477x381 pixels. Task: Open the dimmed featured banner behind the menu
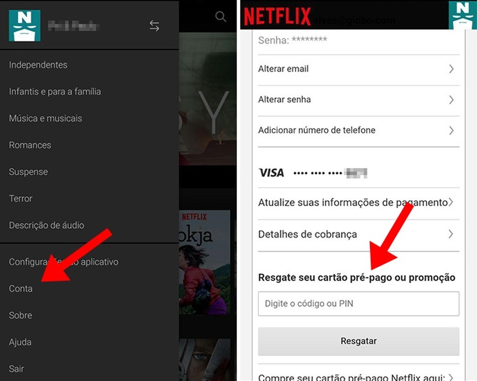click(207, 99)
